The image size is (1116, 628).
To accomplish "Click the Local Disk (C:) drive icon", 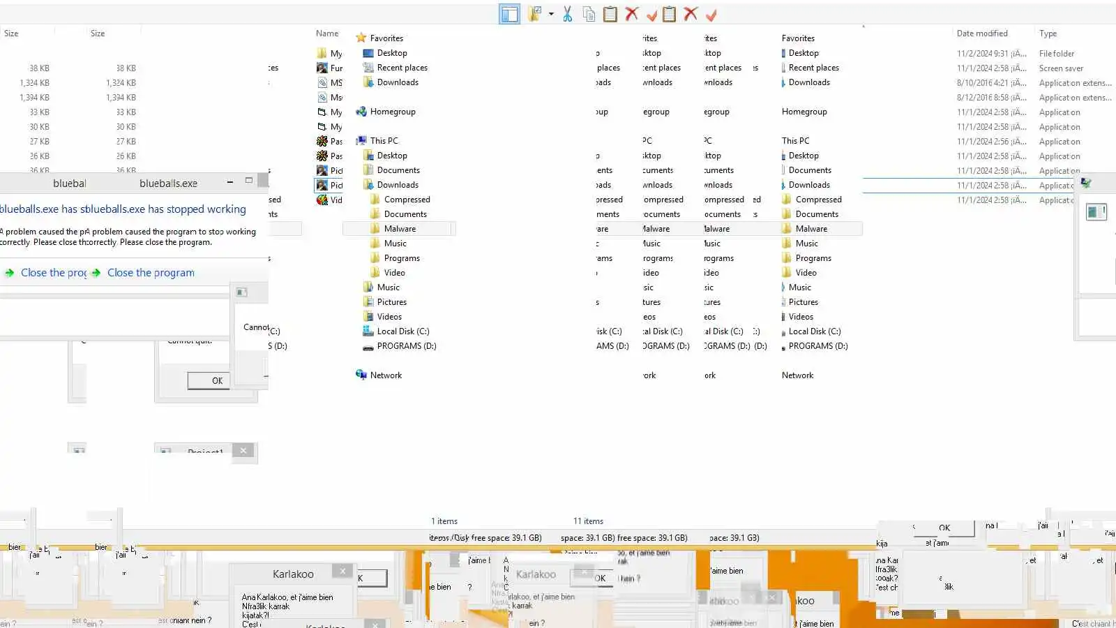I will pyautogui.click(x=368, y=331).
